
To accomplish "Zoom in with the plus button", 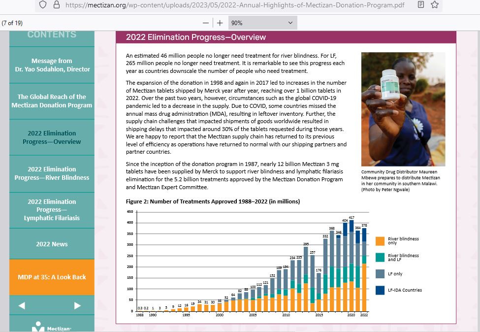I will [x=220, y=23].
